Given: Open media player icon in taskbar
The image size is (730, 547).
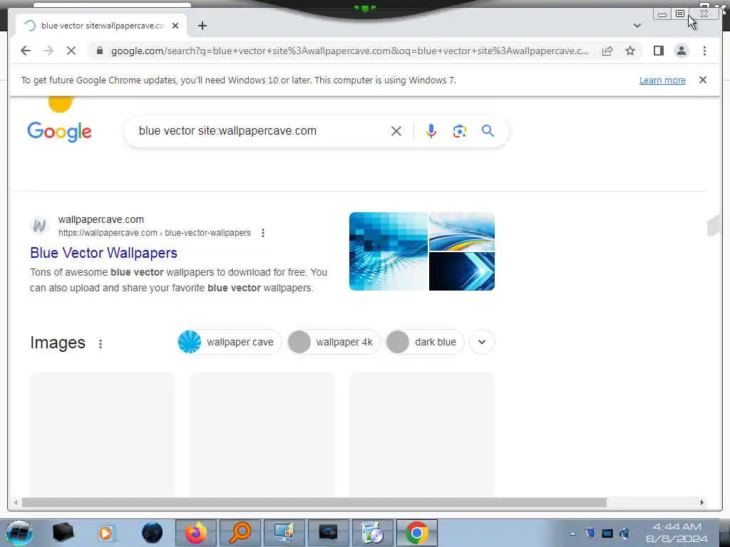Looking at the screenshot, I should 106,533.
